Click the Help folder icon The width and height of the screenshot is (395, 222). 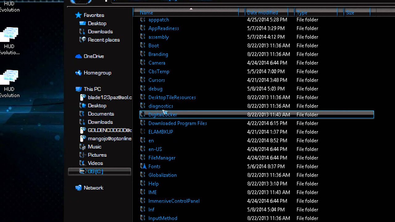143,183
